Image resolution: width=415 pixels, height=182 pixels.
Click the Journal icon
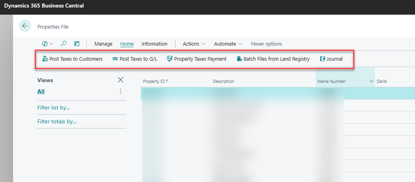click(x=322, y=59)
